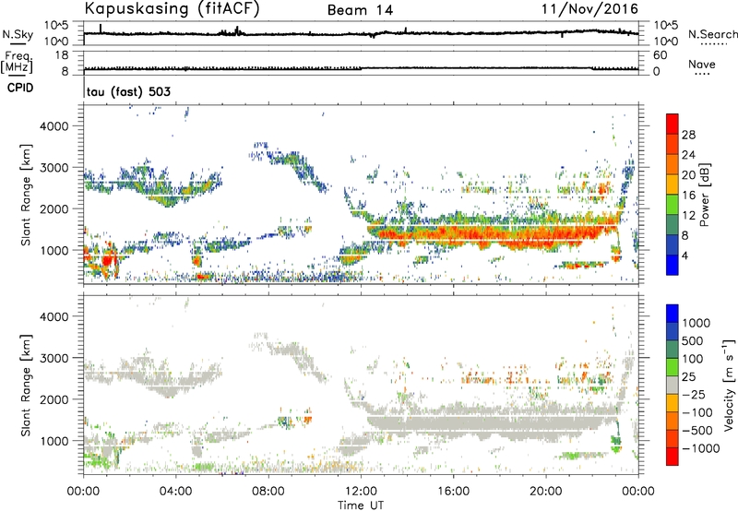Viewport: 738px width, 511px height.
Task: Select the Freq. [MHz] axis label
Action: [x=17, y=62]
